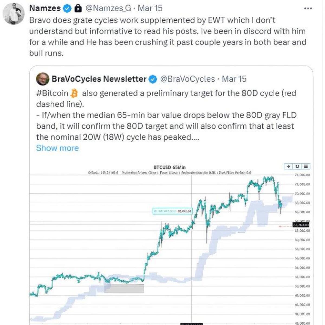Expand the quoted tweet with Show more
The width and height of the screenshot is (325, 325).
click(57, 148)
